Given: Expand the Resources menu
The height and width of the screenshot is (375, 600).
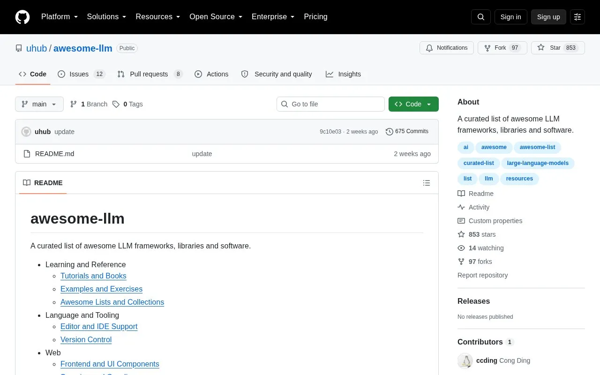Looking at the screenshot, I should (x=158, y=17).
